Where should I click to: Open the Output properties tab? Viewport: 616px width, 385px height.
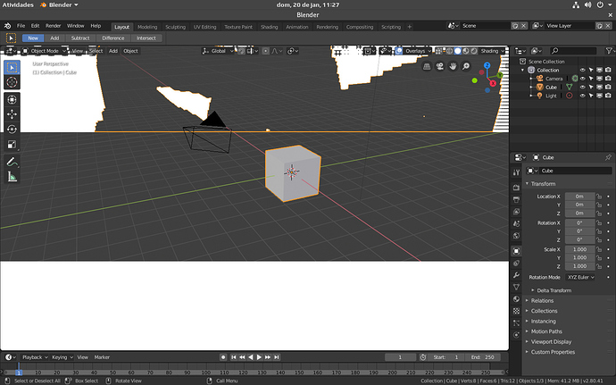[x=517, y=200]
